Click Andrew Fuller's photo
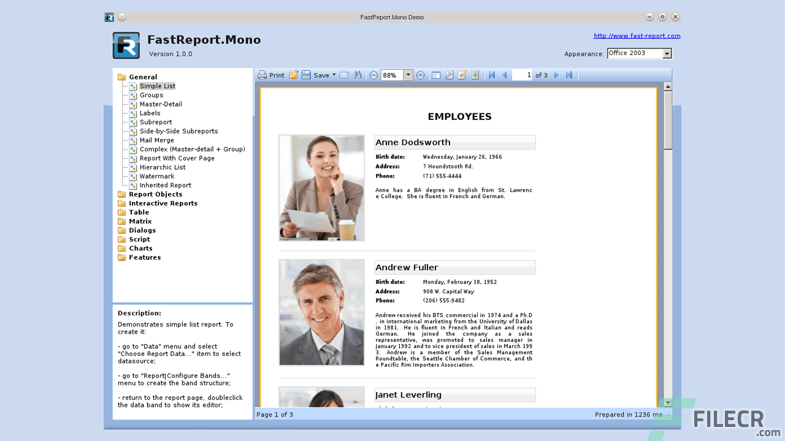 click(322, 312)
